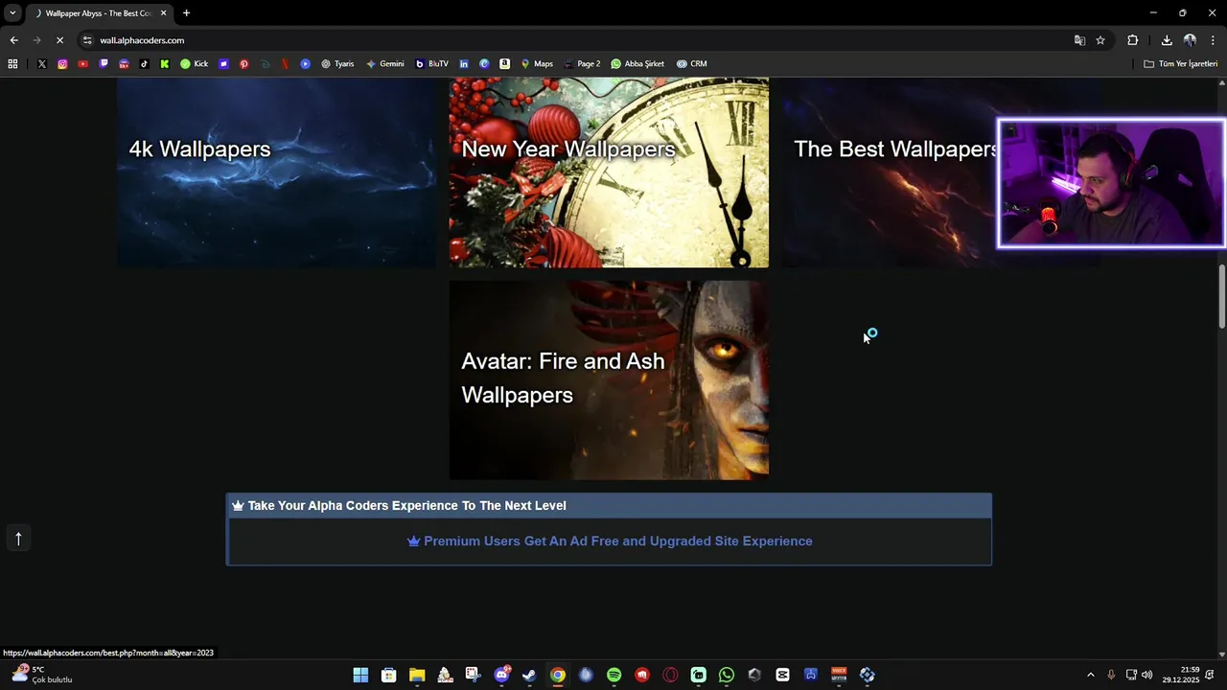This screenshot has height=690, width=1227.
Task: Open the Tüm Yer İşaretleri bookmarks folder
Action: pyautogui.click(x=1181, y=64)
